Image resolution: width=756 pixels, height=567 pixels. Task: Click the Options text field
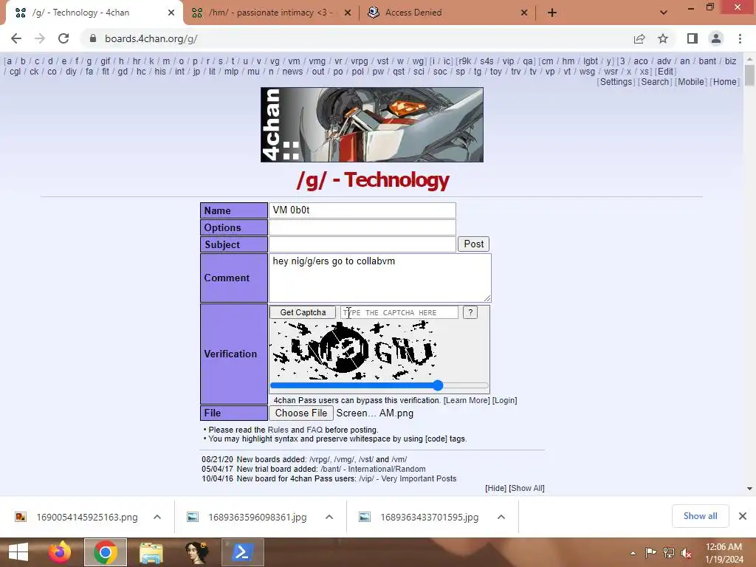(362, 227)
